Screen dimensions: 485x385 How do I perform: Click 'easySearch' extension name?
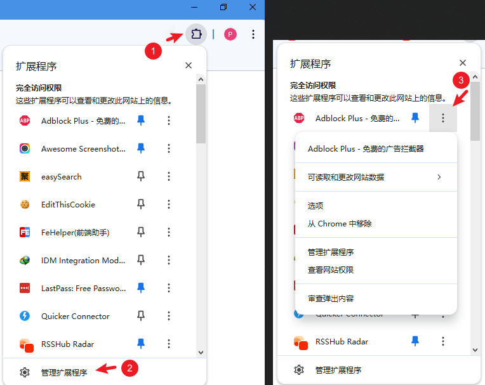pos(62,177)
